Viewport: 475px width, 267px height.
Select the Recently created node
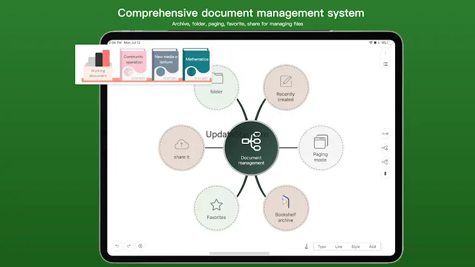pyautogui.click(x=285, y=87)
